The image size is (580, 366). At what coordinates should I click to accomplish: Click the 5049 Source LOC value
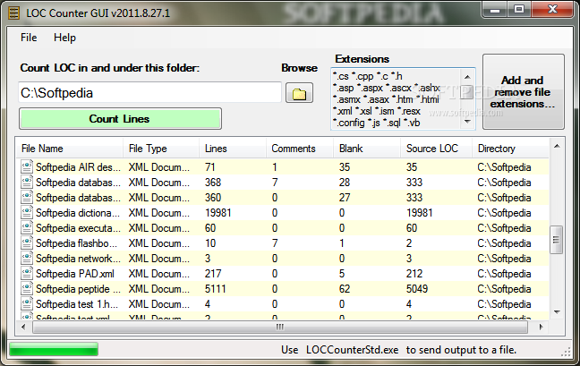(417, 289)
